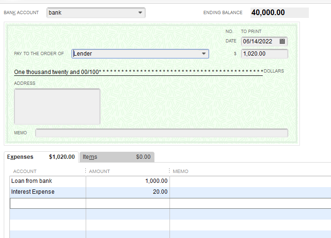Click the memo cell for Interest Expense

[250, 192]
